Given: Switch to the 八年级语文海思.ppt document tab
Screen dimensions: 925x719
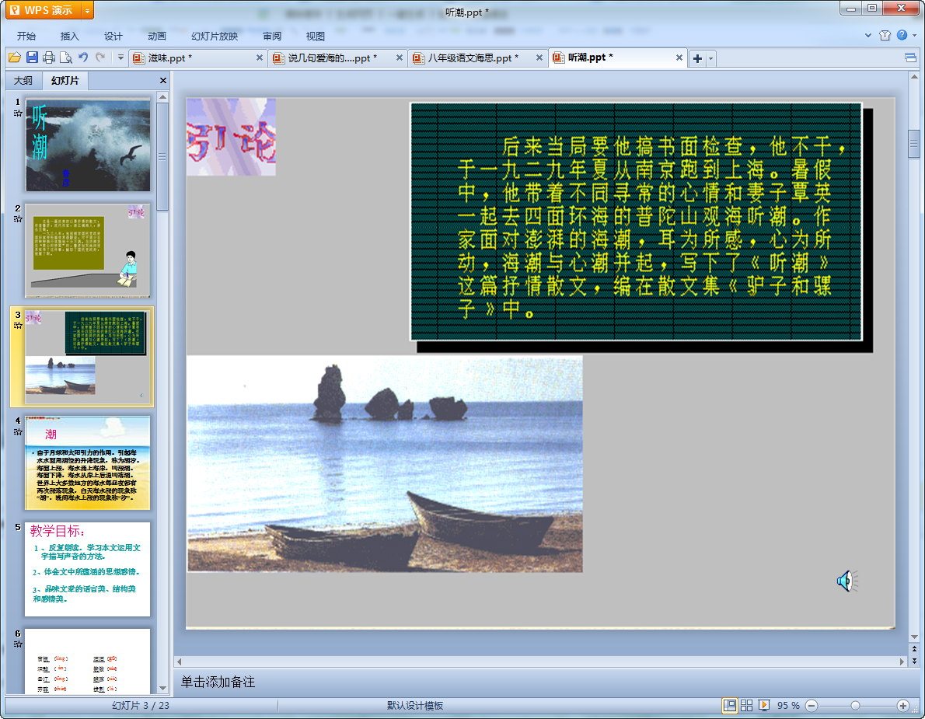Looking at the screenshot, I should (473, 58).
